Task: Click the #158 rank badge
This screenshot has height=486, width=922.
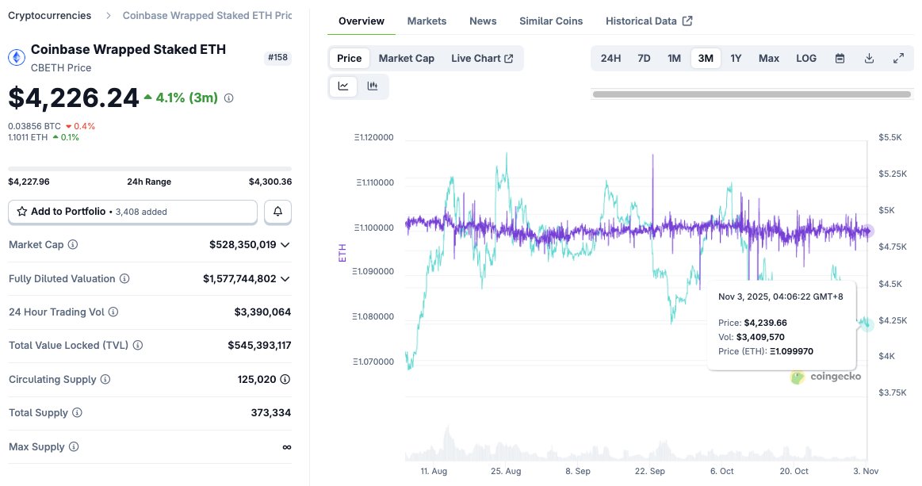Action: 277,57
